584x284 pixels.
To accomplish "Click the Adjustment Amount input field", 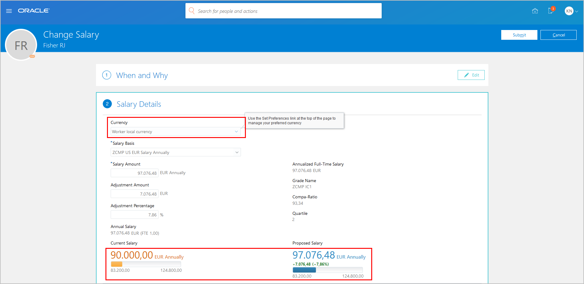I will (x=135, y=194).
